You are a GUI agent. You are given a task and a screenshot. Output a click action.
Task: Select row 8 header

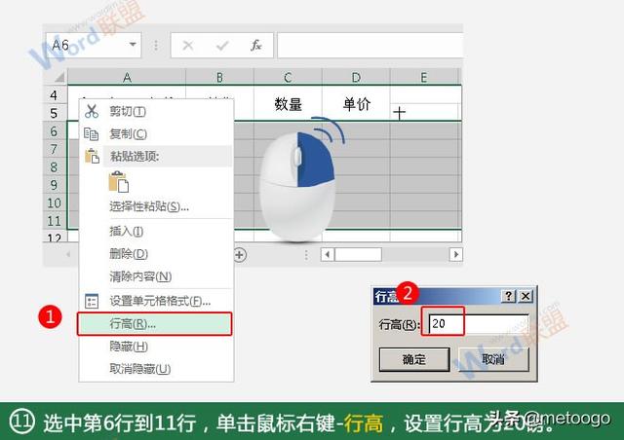click(x=55, y=166)
